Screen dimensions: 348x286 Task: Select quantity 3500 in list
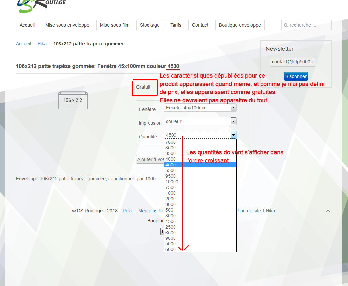(200, 153)
